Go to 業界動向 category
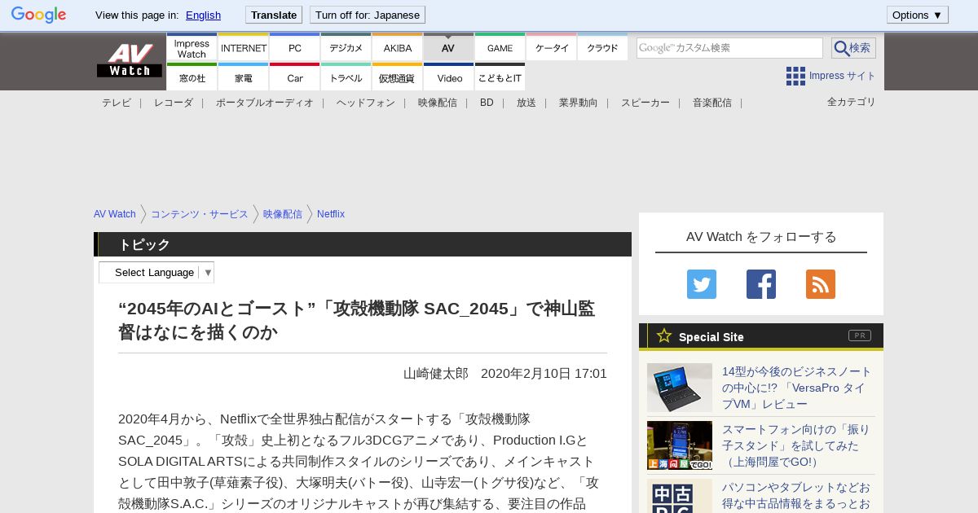This screenshot has height=513, width=978. point(579,103)
